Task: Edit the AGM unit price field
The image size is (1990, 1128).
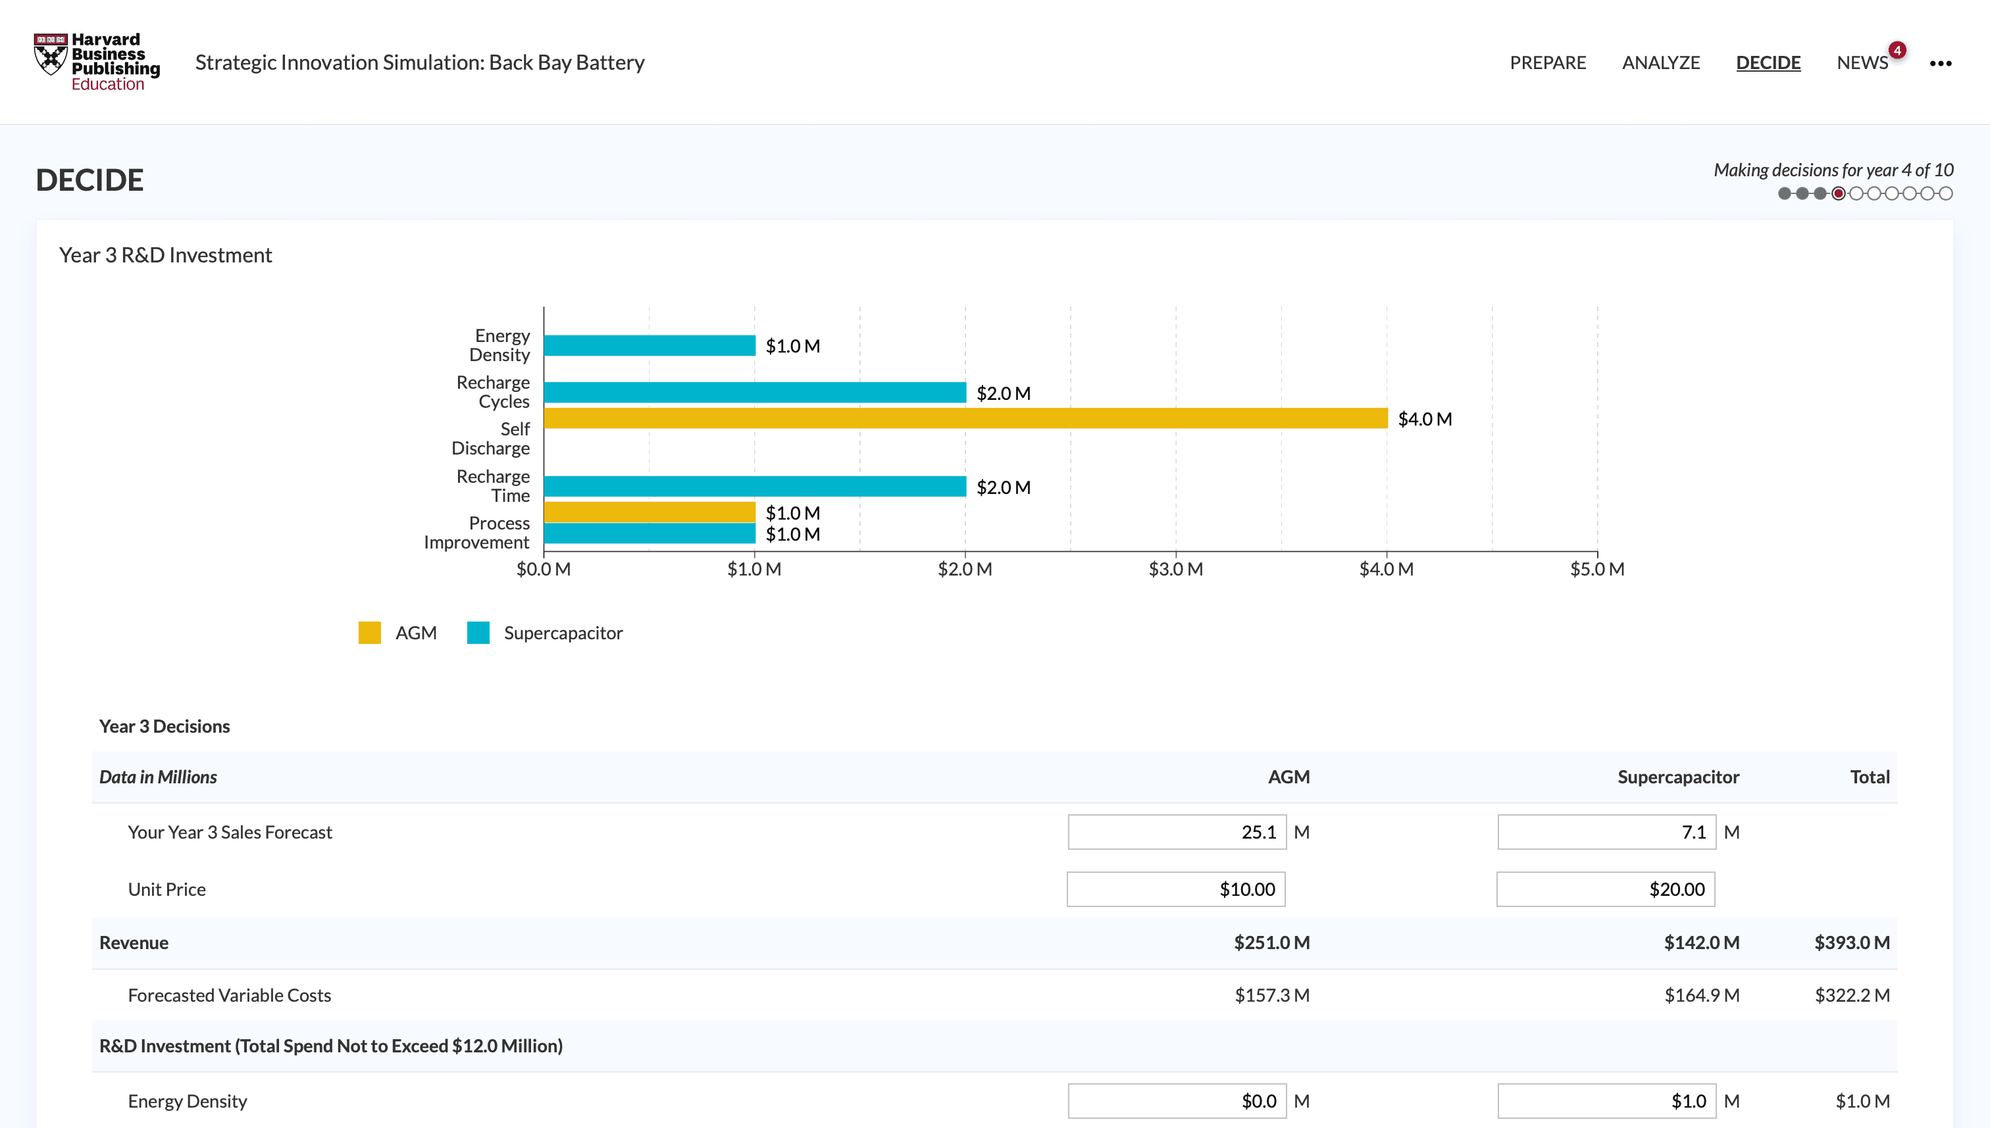Action: click(1175, 889)
